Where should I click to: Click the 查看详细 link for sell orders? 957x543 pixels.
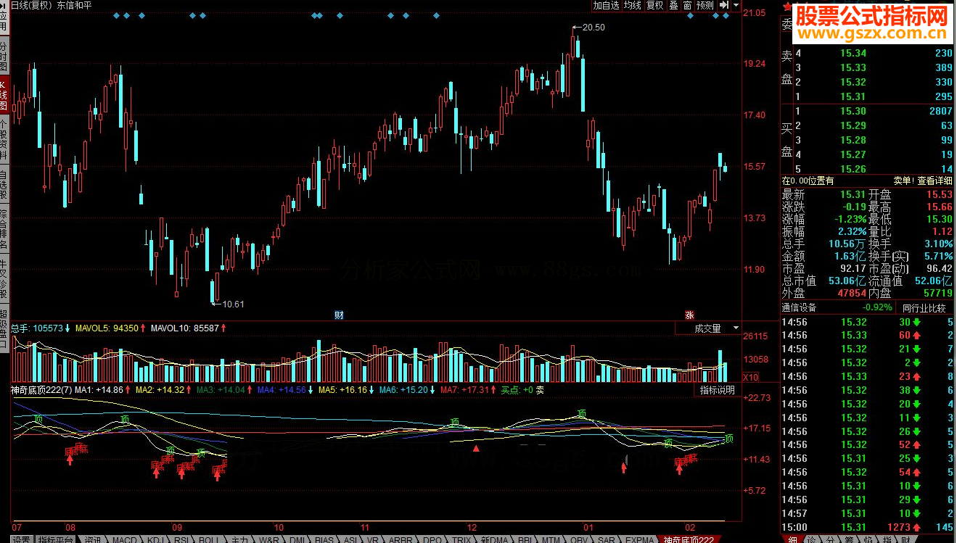936,181
